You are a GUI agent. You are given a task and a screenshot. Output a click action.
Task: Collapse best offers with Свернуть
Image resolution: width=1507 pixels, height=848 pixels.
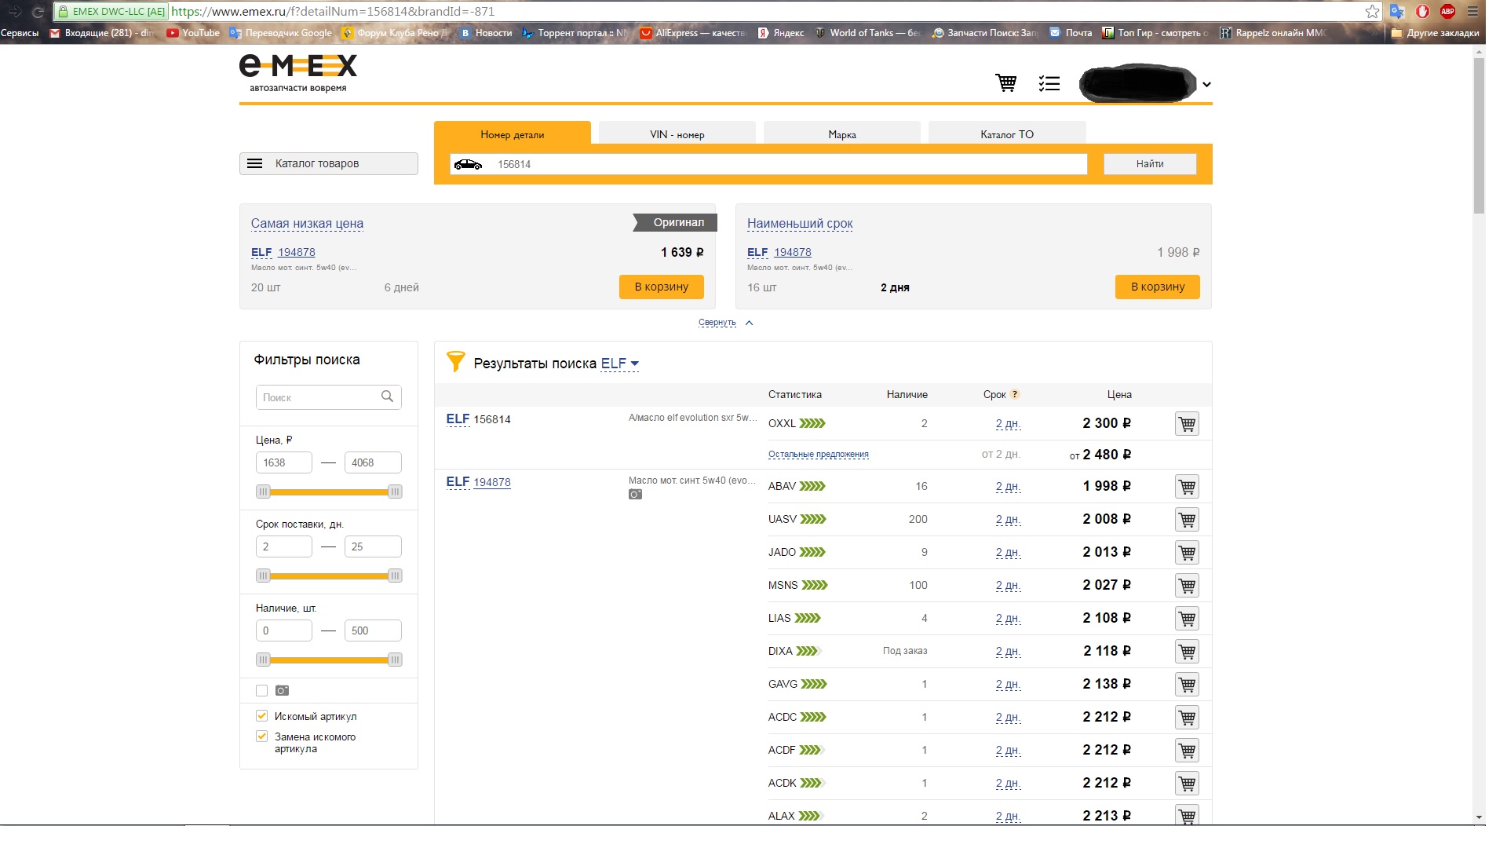(x=717, y=323)
